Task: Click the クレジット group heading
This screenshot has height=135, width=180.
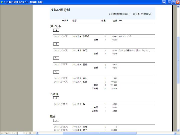Action: click(x=56, y=26)
